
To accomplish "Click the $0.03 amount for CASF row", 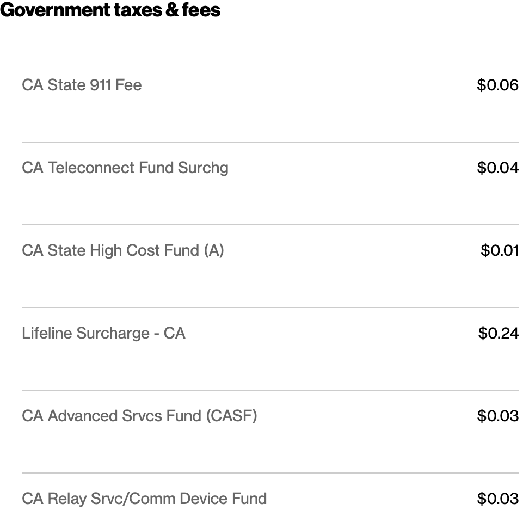I will coord(497,416).
